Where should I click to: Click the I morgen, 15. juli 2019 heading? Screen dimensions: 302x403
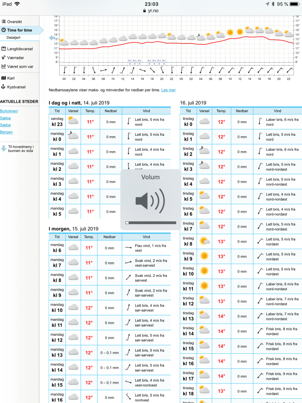(74, 229)
